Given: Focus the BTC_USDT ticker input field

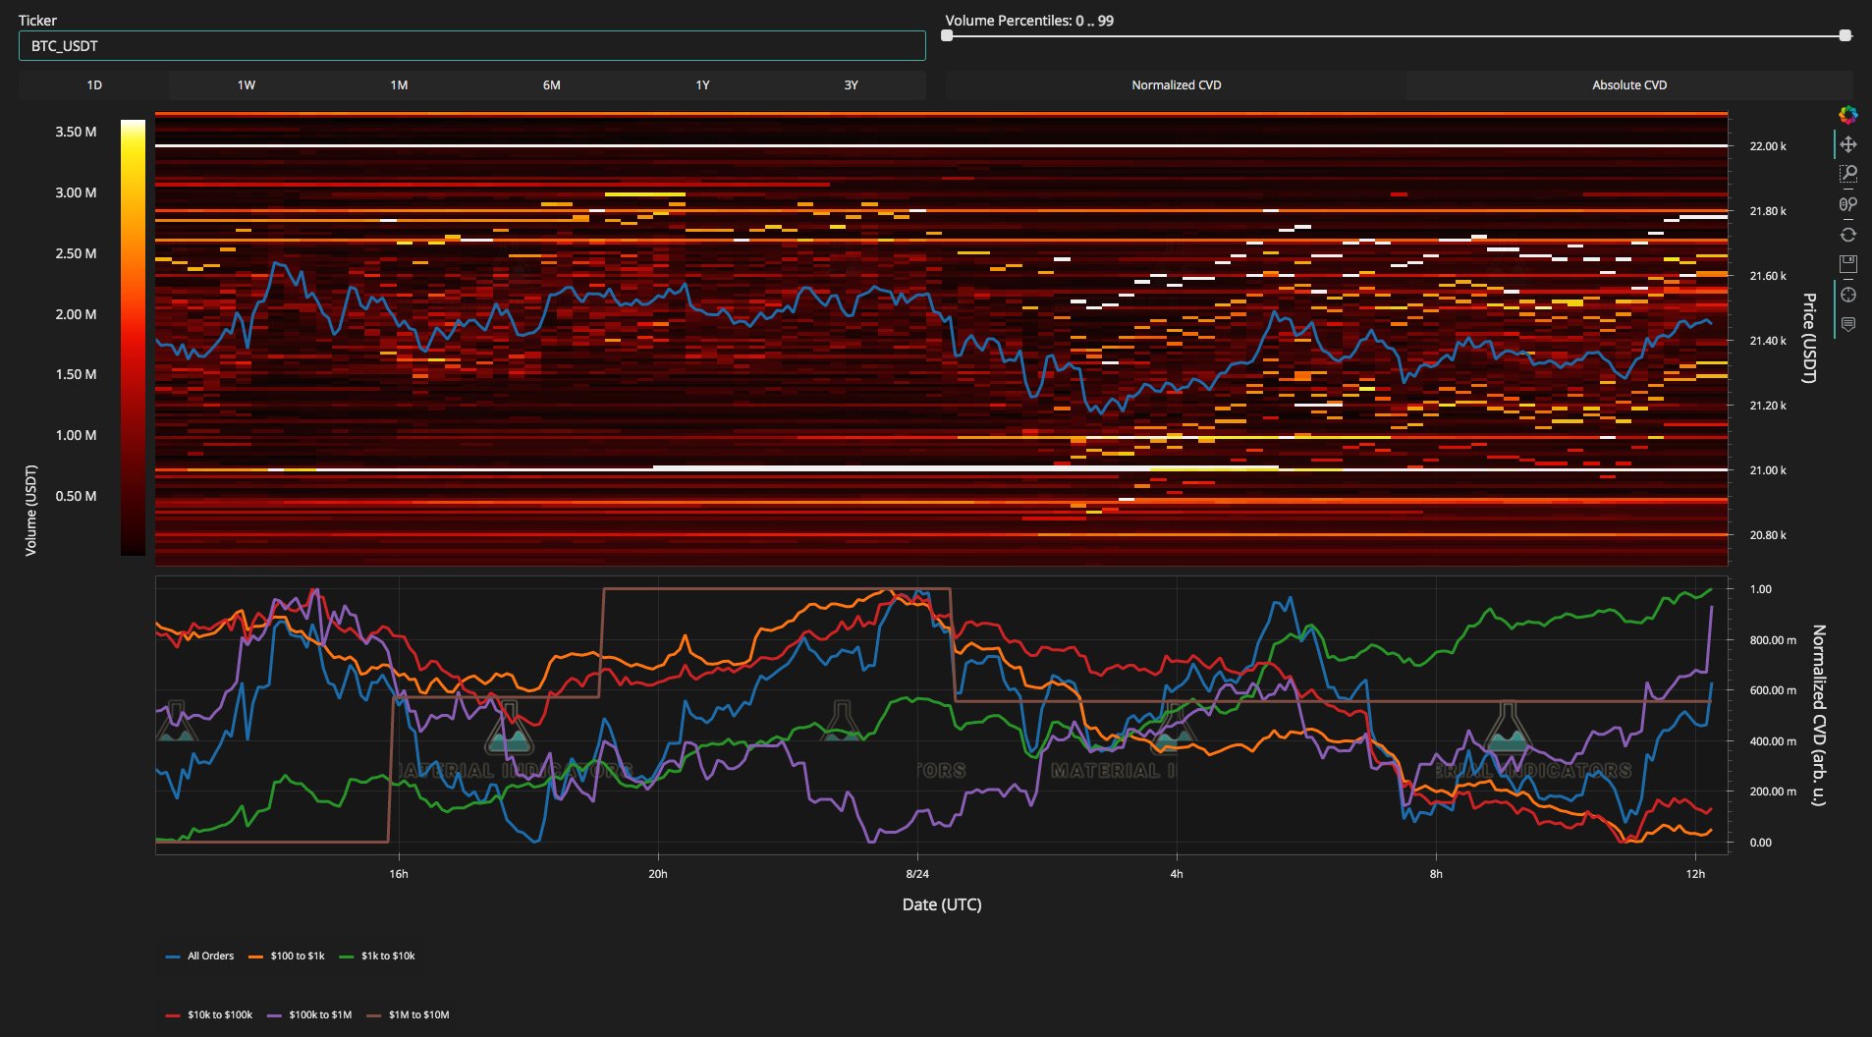Looking at the screenshot, I should 471,46.
